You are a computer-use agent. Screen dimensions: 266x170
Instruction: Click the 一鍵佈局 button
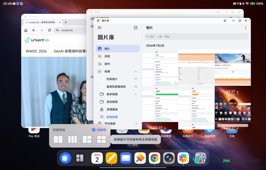tap(99, 130)
